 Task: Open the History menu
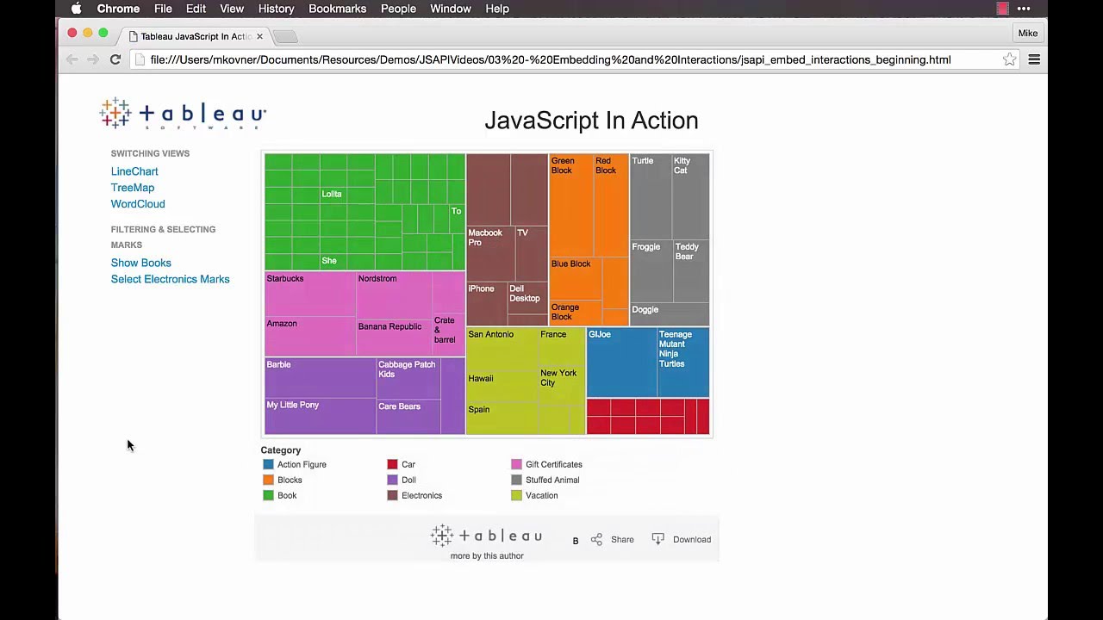[x=276, y=9]
